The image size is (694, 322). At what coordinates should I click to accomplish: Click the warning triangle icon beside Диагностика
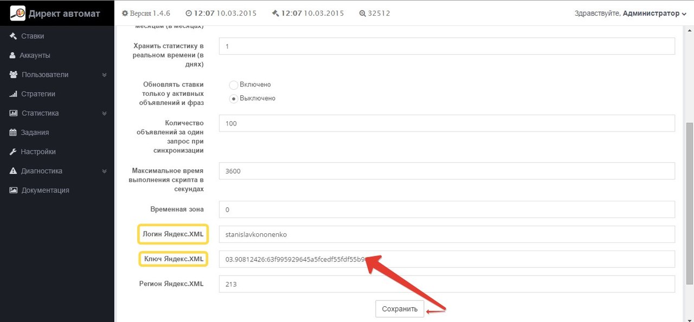(x=13, y=171)
